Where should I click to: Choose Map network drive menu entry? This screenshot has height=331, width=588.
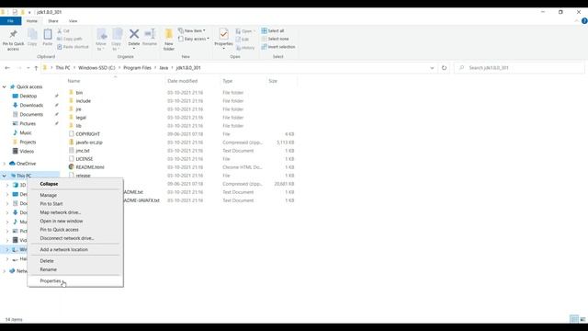61,212
